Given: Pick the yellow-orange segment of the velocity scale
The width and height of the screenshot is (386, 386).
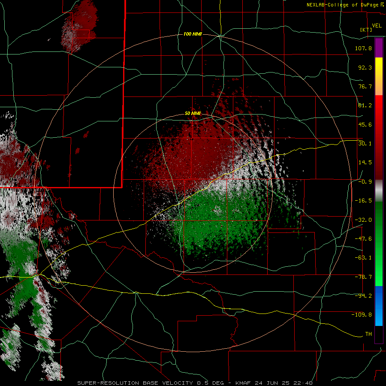Looking at the screenshot, I should 379,76.
